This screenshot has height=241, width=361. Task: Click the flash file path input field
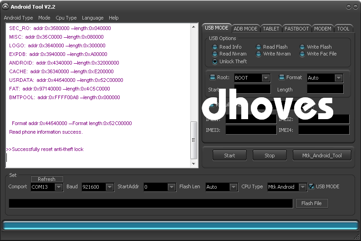pyautogui.click(x=150, y=204)
